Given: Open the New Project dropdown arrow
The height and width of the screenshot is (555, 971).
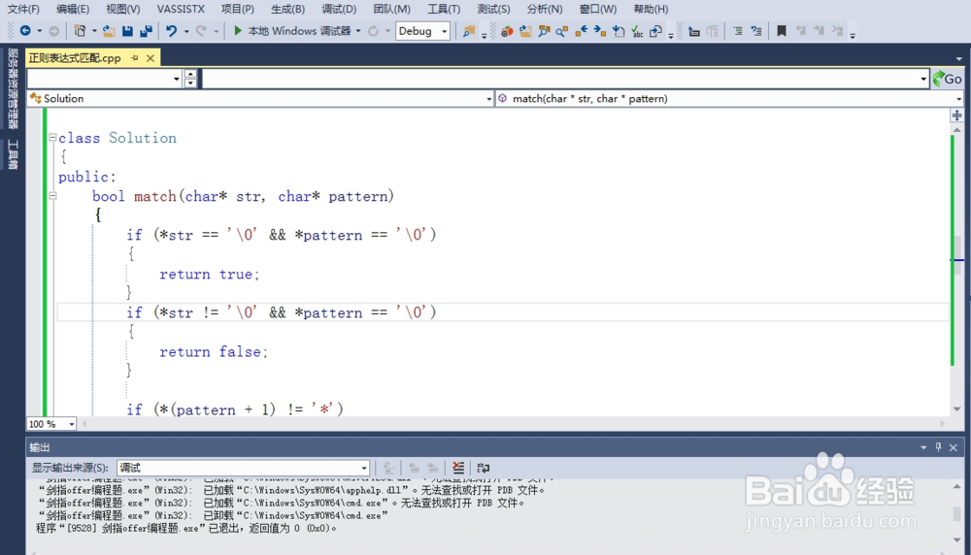Looking at the screenshot, I should tap(94, 30).
